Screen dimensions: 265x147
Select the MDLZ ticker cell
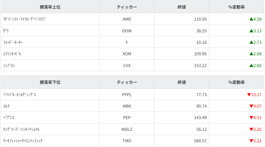tap(127, 129)
